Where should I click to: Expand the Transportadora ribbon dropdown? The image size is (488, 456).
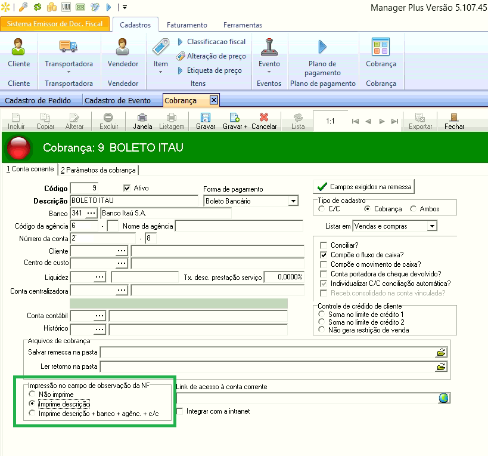coord(69,72)
